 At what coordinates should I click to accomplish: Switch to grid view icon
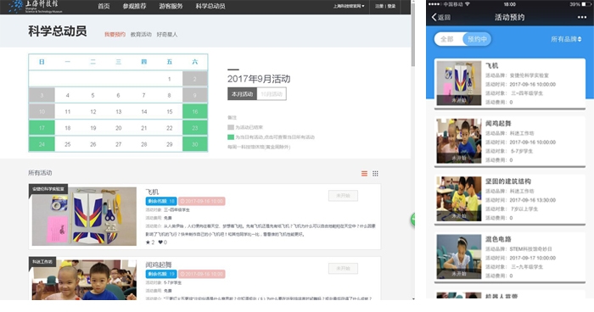point(375,174)
